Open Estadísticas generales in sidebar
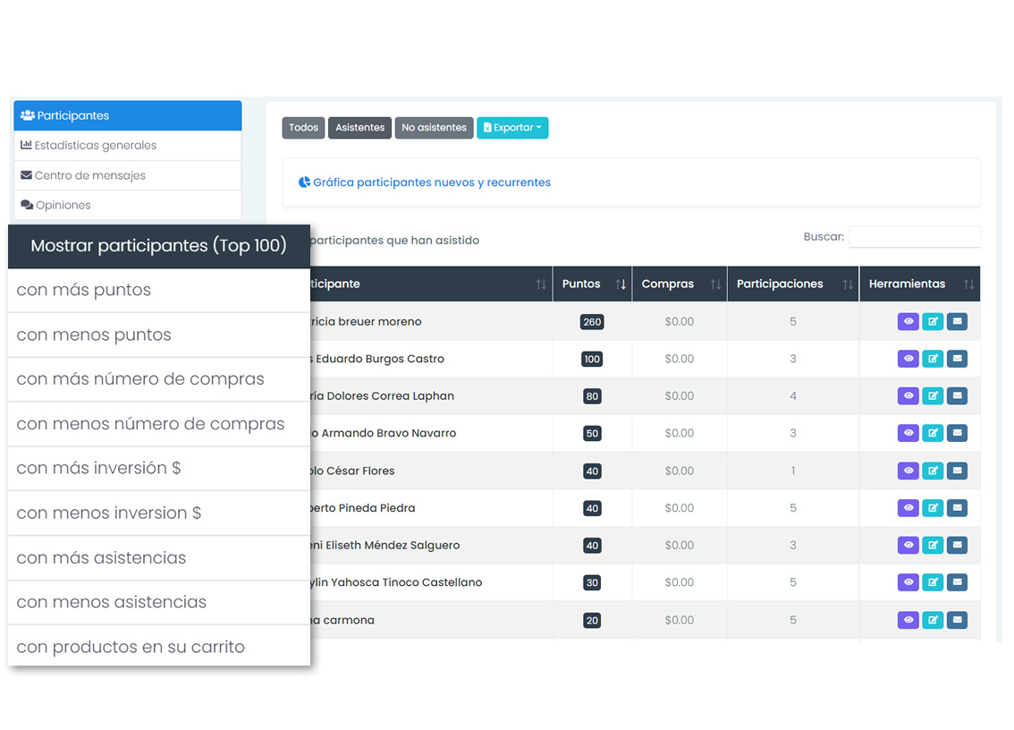1014x730 pixels. click(x=95, y=146)
